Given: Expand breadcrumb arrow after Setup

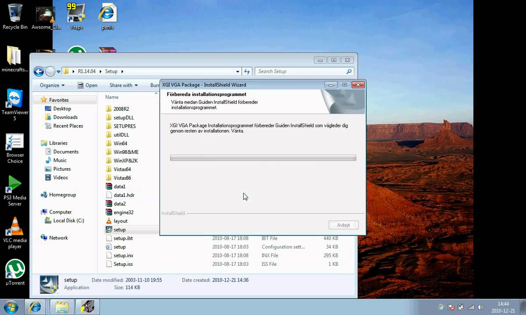Looking at the screenshot, I should tap(122, 71).
